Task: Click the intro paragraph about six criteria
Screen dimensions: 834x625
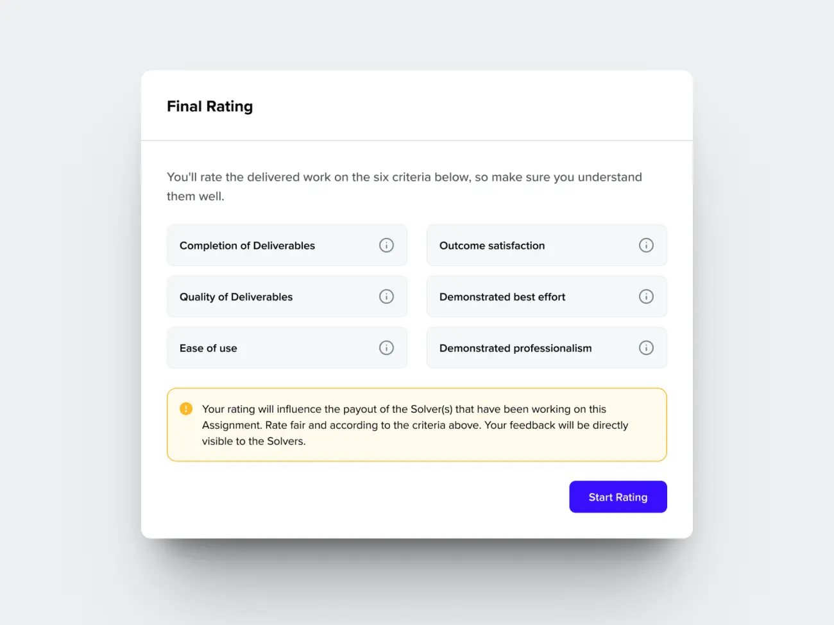Action: pyautogui.click(x=404, y=187)
